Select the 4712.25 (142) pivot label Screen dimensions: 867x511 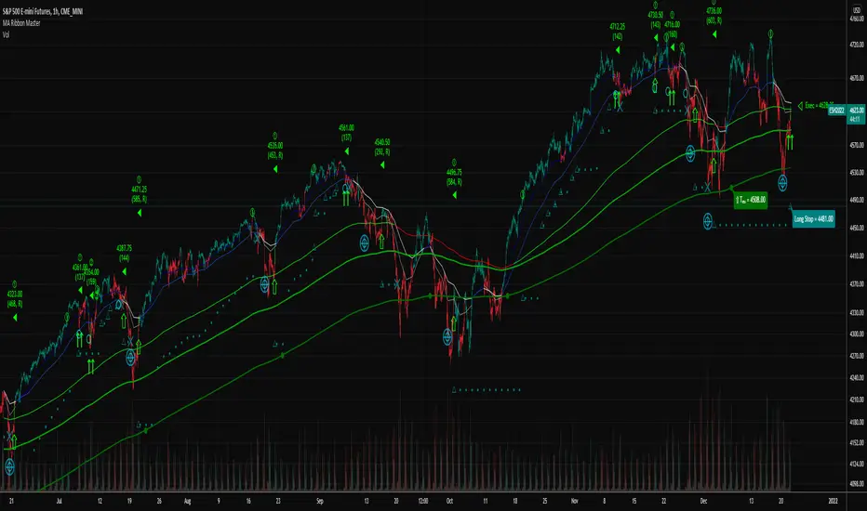click(617, 32)
